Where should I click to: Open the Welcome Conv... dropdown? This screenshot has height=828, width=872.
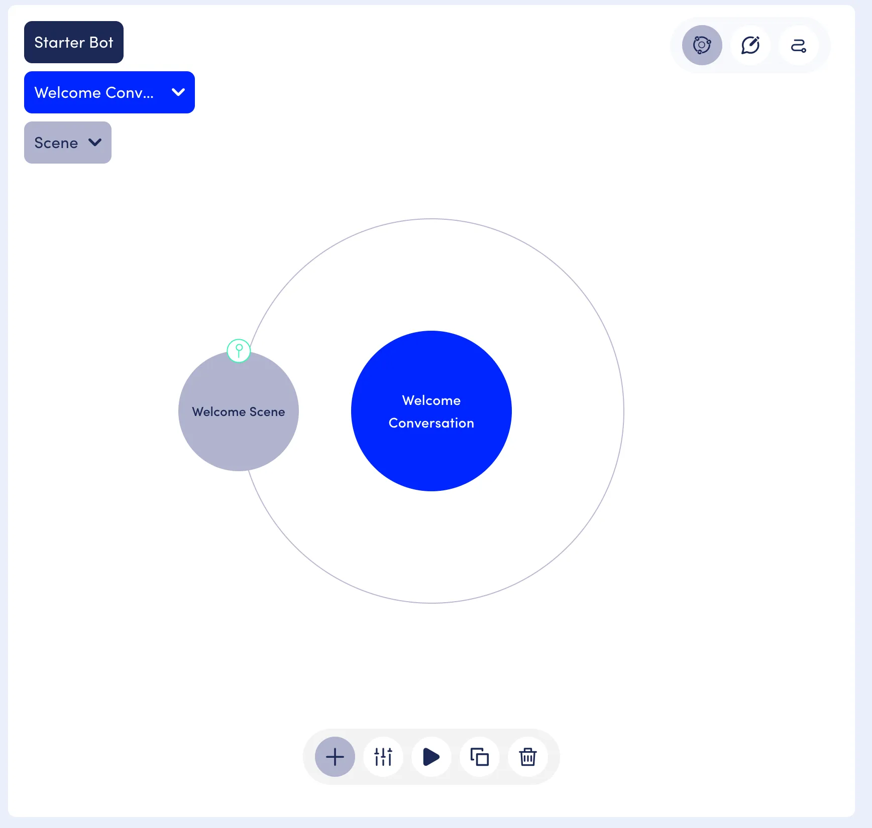[x=110, y=92]
